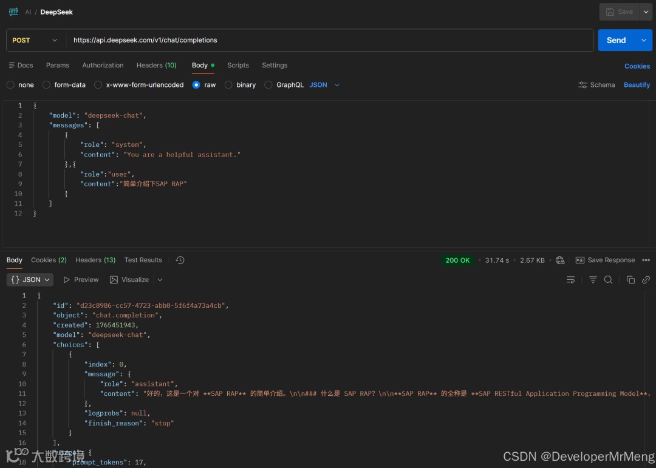Click the search magnifier in response

(x=608, y=280)
